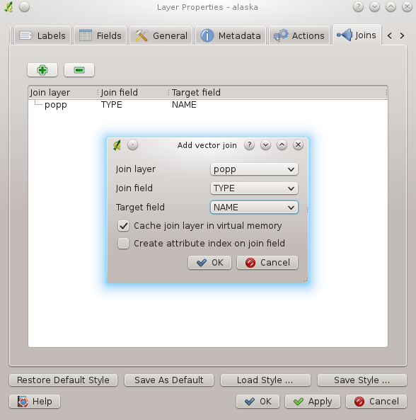Enable Create attribute index on join field
416x420 pixels.
click(x=124, y=244)
